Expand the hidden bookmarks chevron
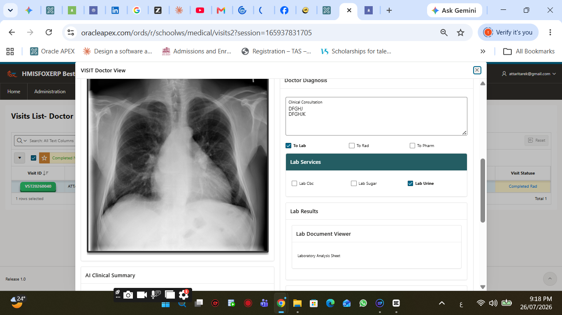Viewport: 562px width, 315px height. (x=483, y=51)
